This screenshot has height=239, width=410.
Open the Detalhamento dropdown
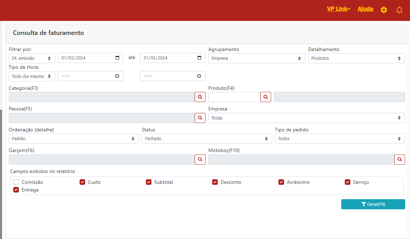coord(356,58)
